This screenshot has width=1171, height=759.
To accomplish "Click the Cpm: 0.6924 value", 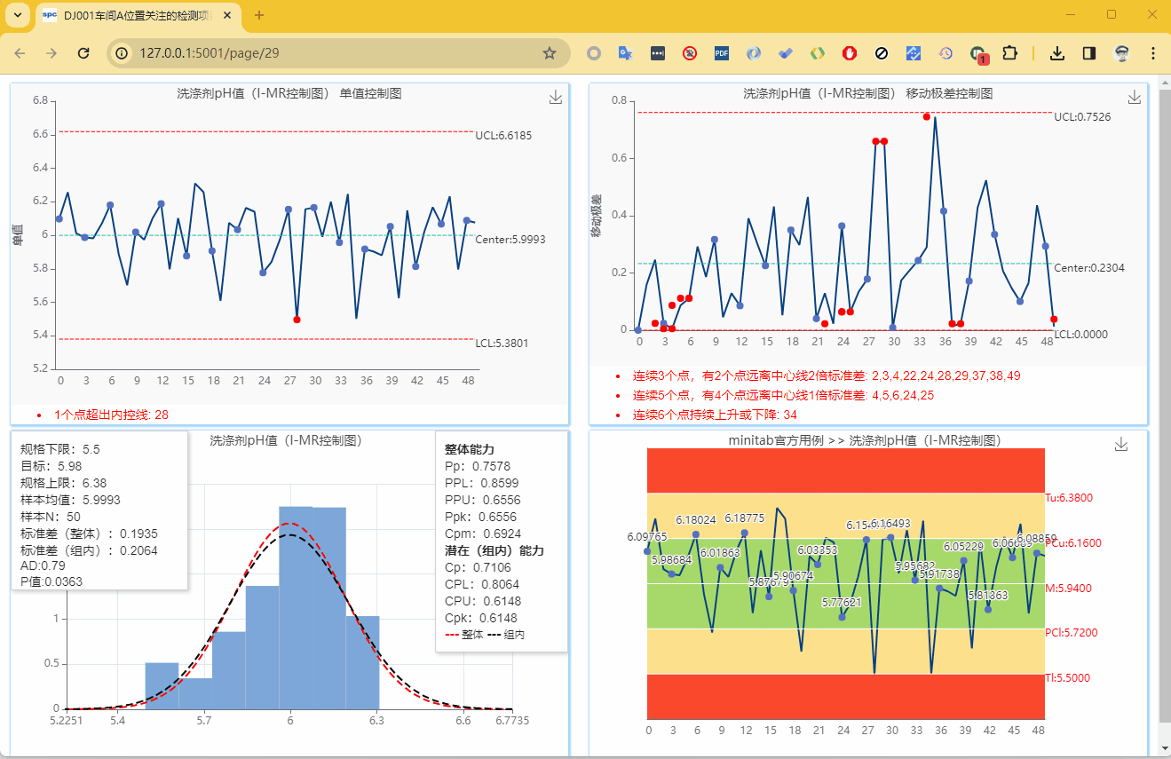I will pos(482,534).
